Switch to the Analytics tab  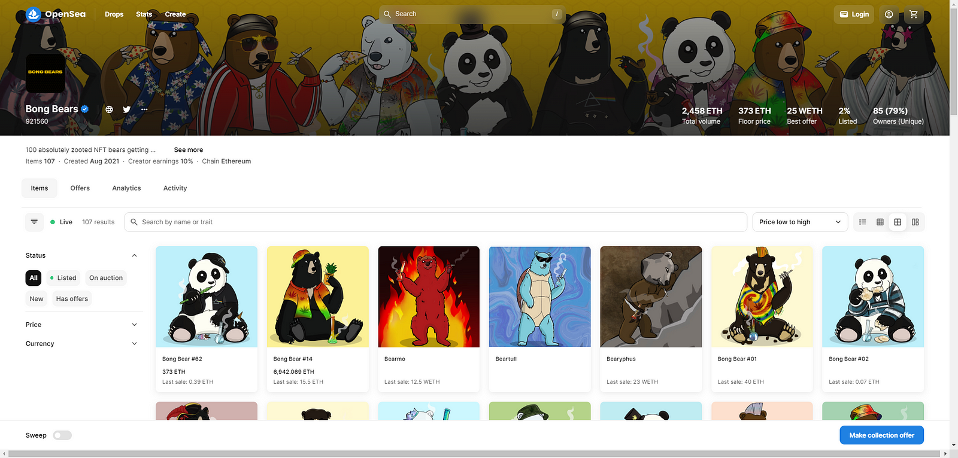click(126, 188)
